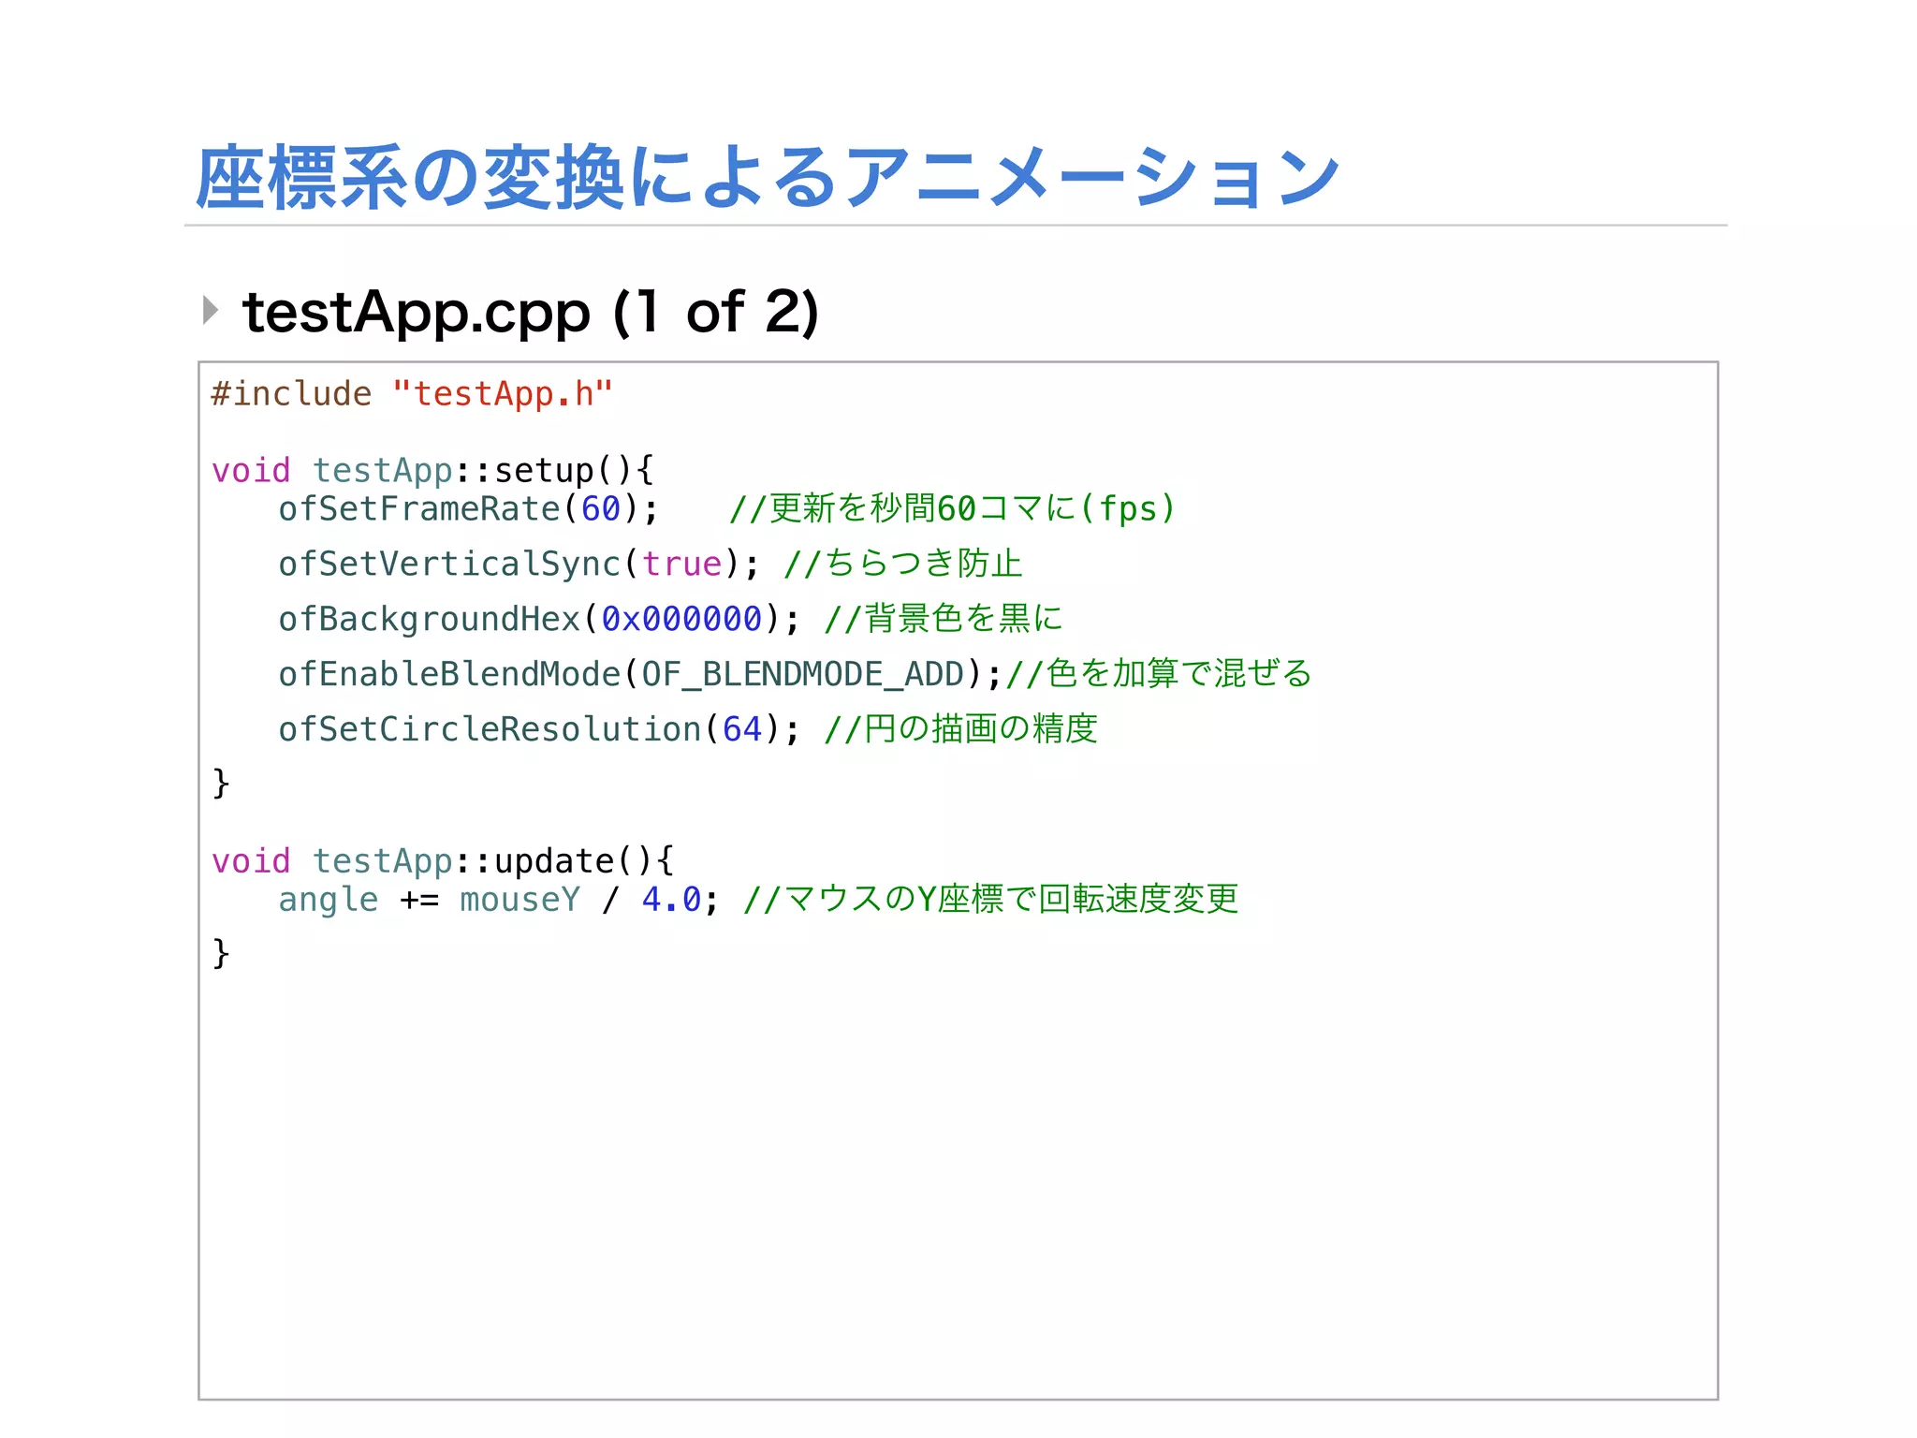Click the ofSetCircleResolution(64); call
The image size is (1917, 1438).
point(539,729)
